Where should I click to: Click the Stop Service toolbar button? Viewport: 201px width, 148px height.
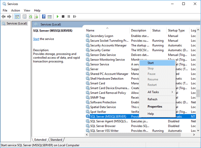(x=63, y=16)
